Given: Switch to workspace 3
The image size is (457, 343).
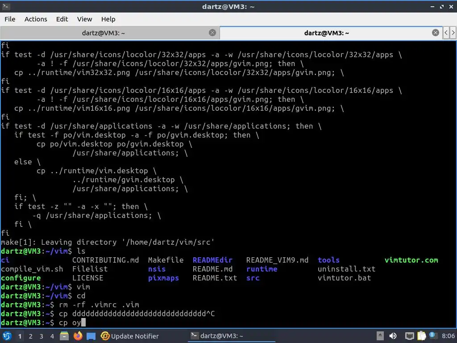Looking at the screenshot, I should (42, 336).
